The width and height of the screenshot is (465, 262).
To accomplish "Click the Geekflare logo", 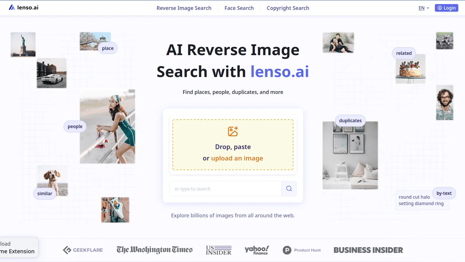I will [x=83, y=250].
